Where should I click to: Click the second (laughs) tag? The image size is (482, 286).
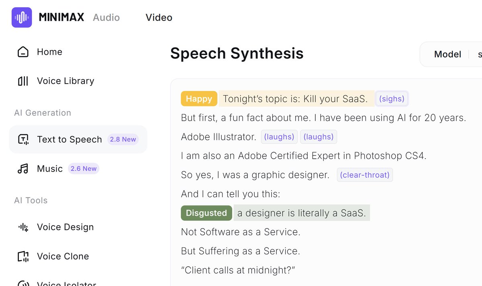click(x=319, y=137)
